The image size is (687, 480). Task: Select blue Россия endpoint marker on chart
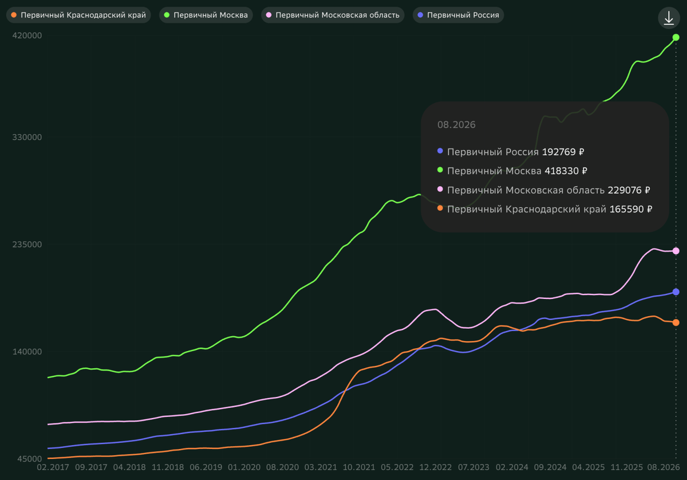point(676,292)
